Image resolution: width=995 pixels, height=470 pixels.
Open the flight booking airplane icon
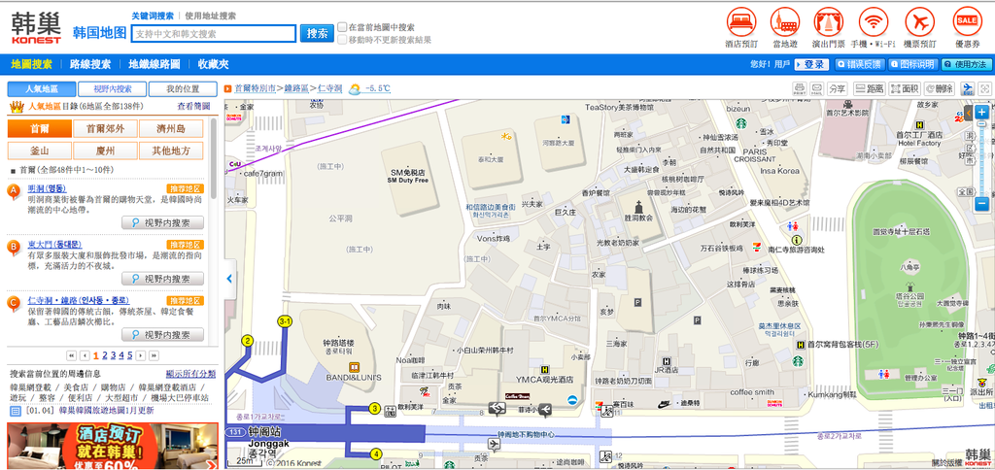[920, 22]
